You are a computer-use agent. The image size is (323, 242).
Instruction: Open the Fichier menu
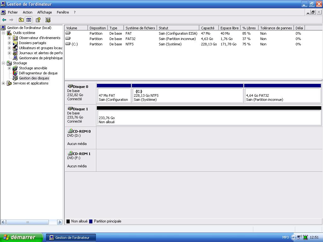click(13, 12)
